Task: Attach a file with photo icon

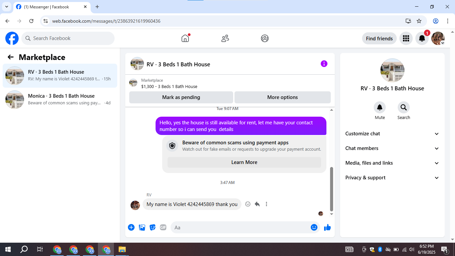Action: pos(142,227)
